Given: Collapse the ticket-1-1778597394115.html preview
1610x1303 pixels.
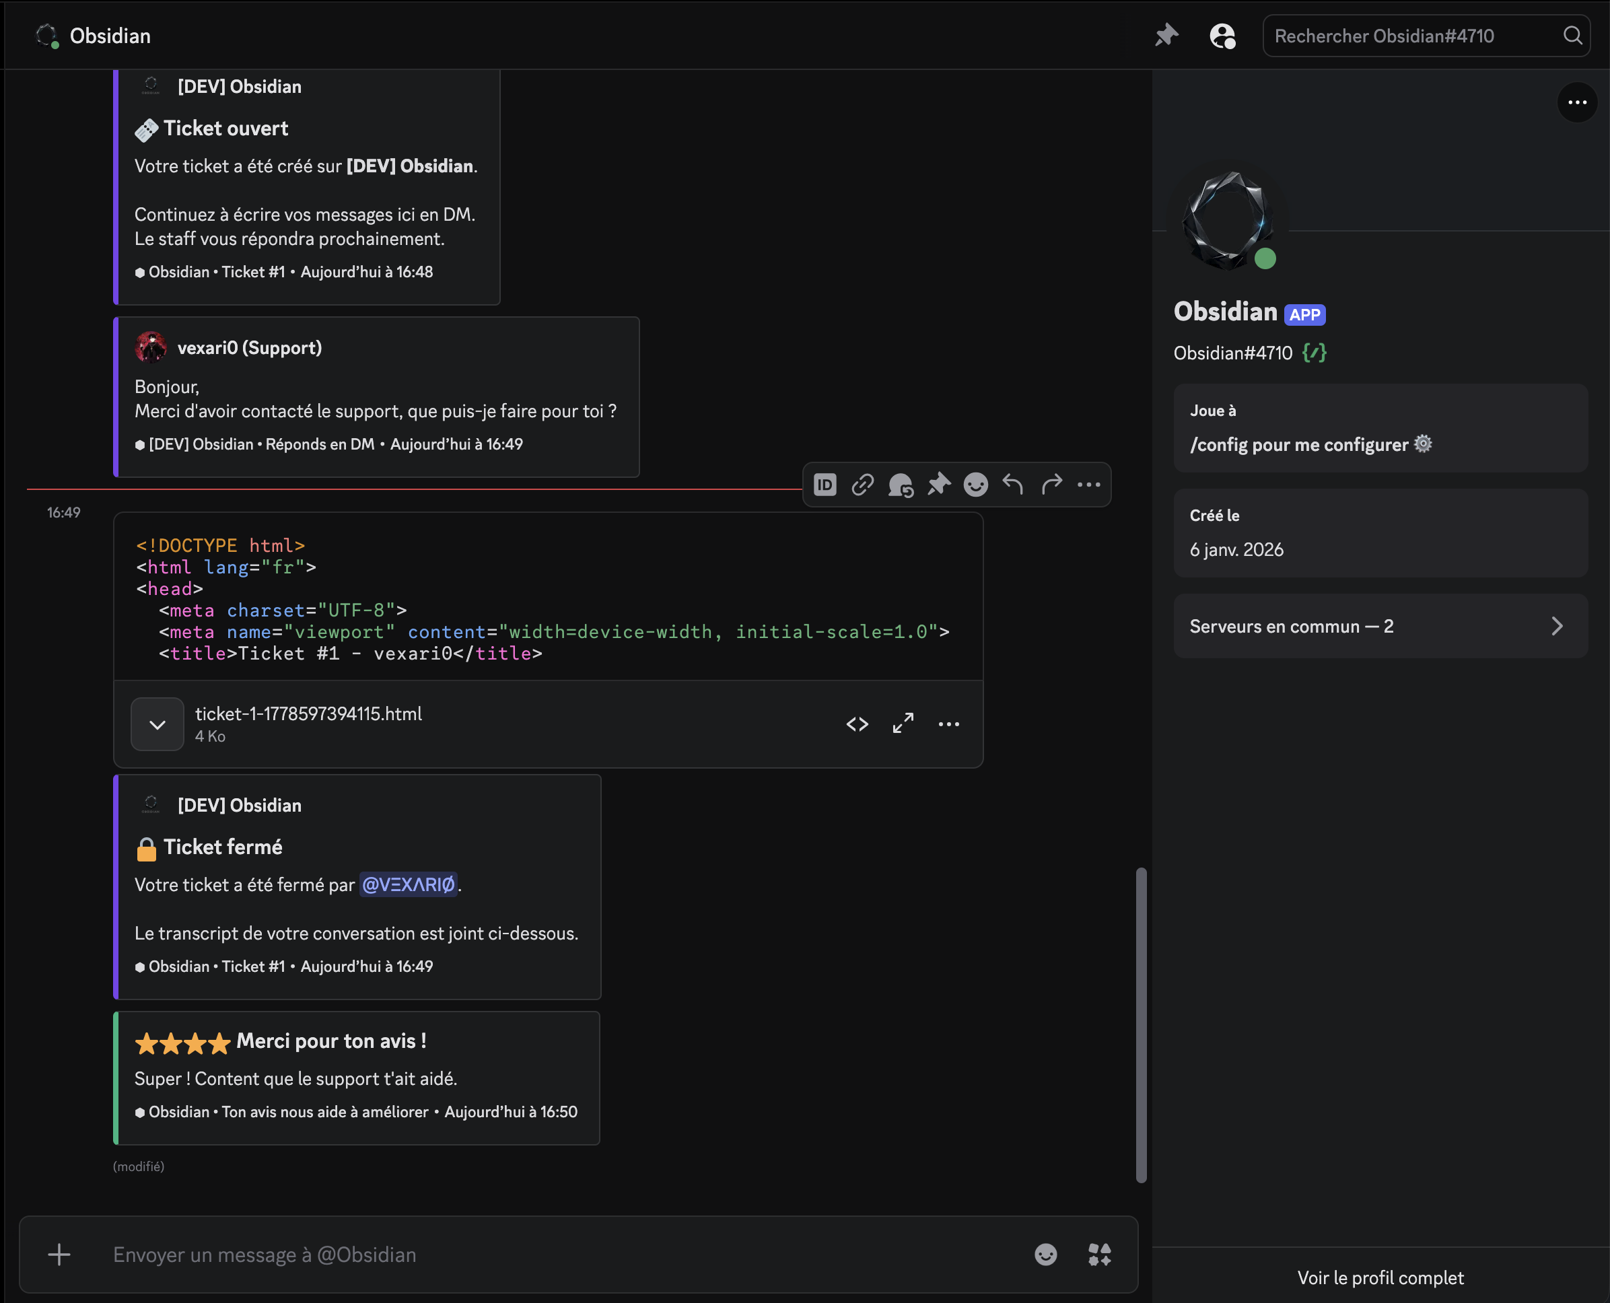Looking at the screenshot, I should point(157,724).
